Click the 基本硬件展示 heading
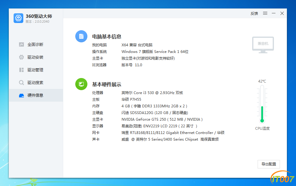The image size is (296, 186). 107,84
